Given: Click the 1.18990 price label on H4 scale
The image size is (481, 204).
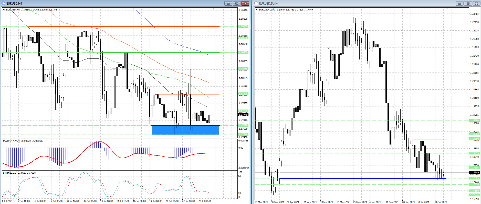Looking at the screenshot, I should coord(243,10).
